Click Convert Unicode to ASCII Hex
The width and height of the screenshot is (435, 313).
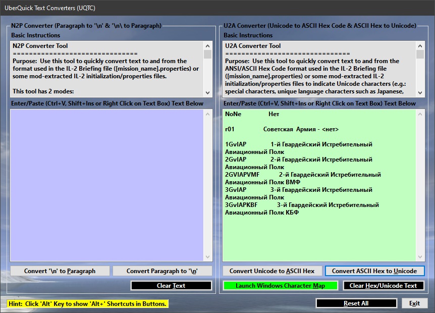pos(272,271)
